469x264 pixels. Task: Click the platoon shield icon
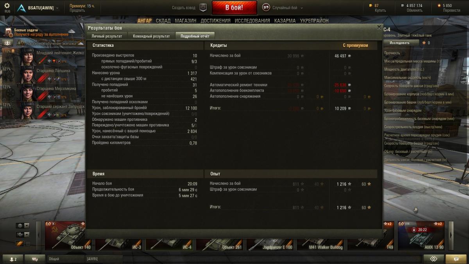click(203, 7)
